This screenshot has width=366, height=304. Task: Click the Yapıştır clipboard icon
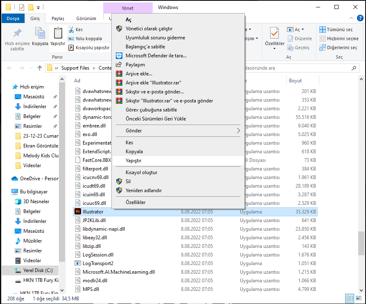click(x=58, y=33)
